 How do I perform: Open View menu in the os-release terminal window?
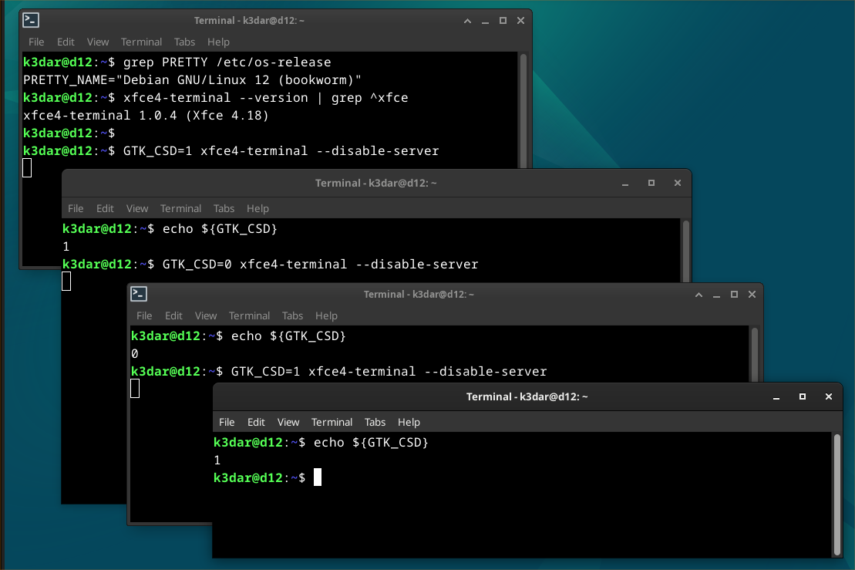(98, 42)
